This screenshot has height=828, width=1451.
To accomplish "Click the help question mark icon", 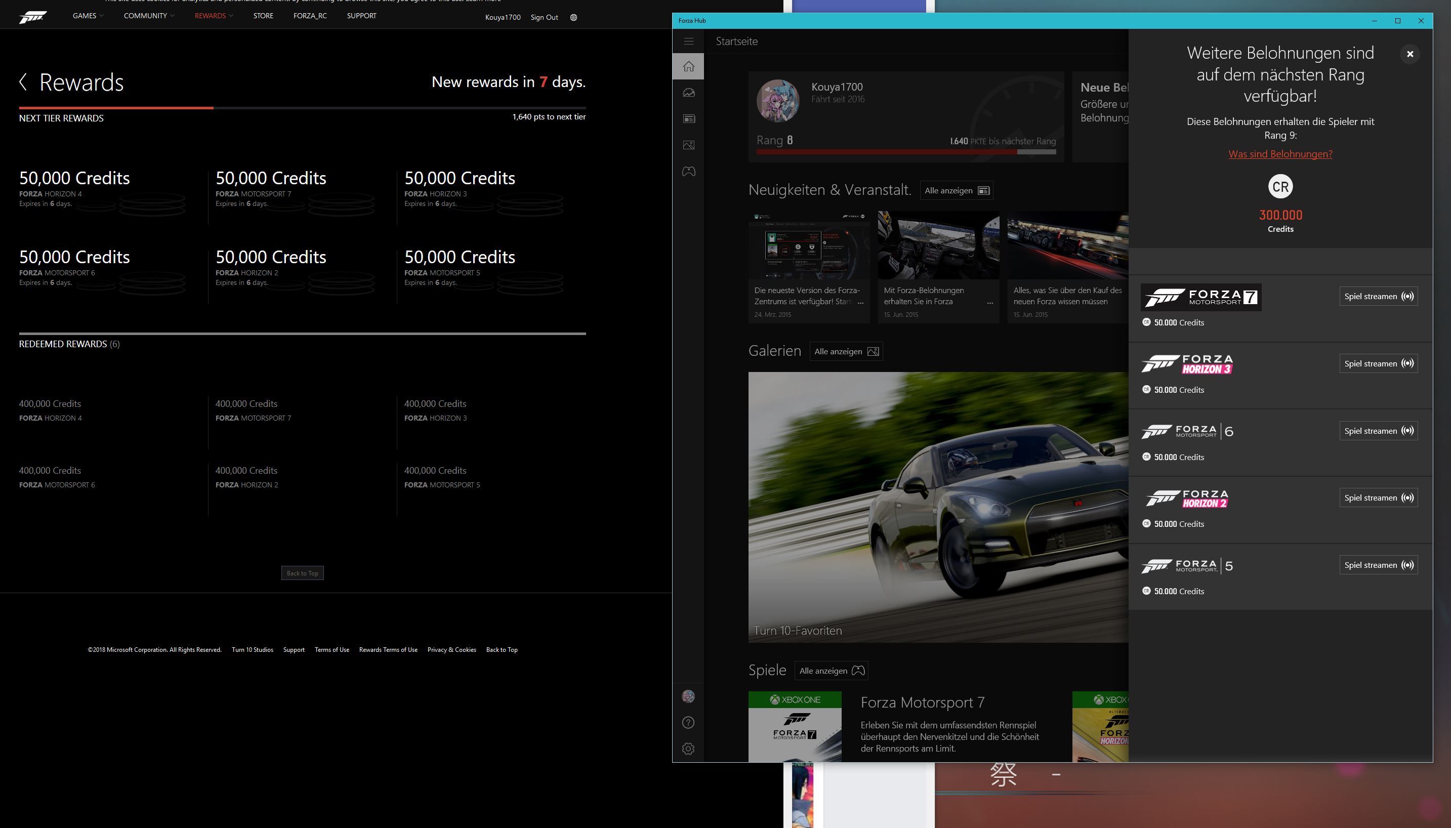I will [x=688, y=722].
